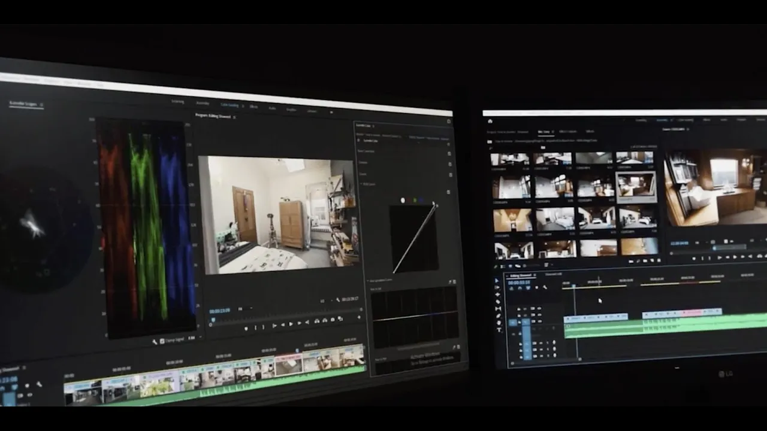Toggle the RGB Curves checkbox
Viewport: 767px width, 431px height.
pyautogui.click(x=448, y=192)
